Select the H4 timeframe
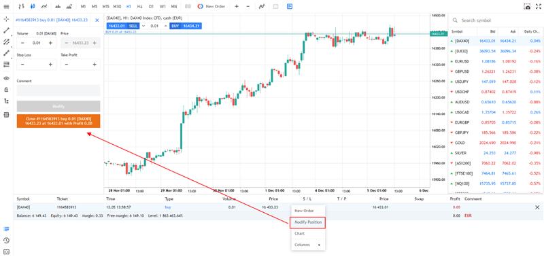Screen dimensions: 544x257 click(139, 6)
